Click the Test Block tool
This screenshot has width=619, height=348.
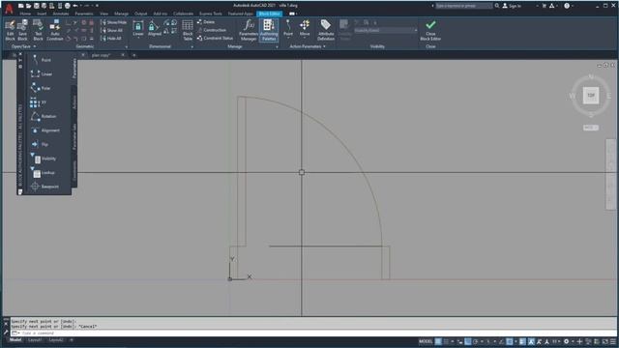tap(38, 30)
